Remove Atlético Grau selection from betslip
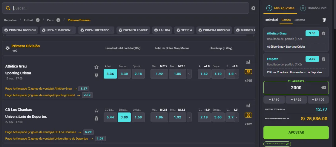Screen dimensions: 336x147 (323, 33)
